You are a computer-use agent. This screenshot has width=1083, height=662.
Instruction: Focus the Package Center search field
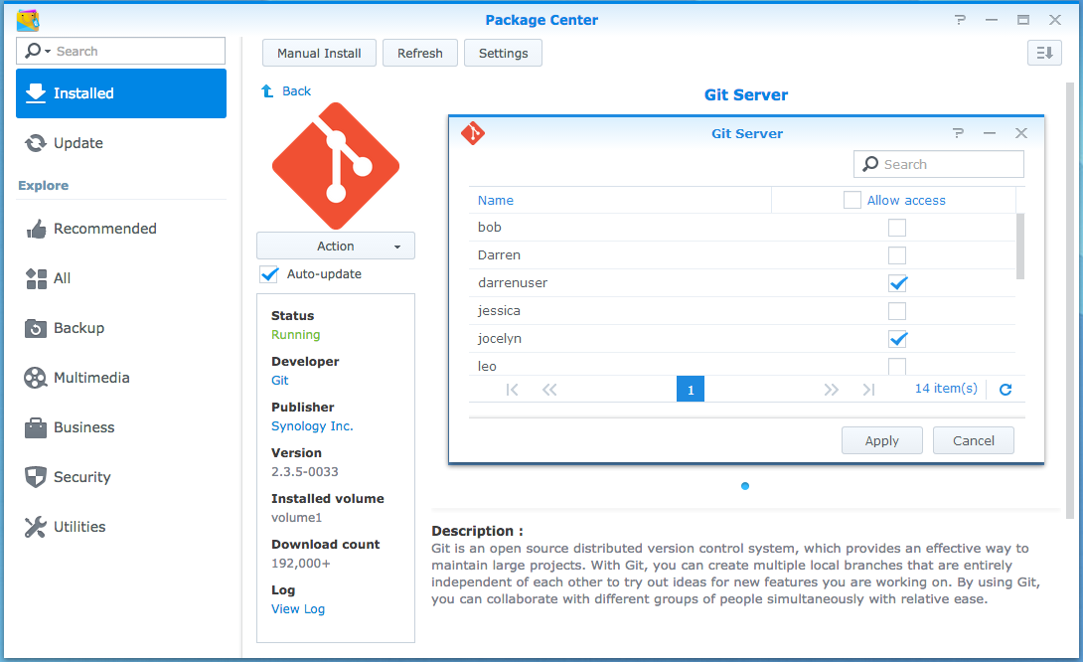121,51
